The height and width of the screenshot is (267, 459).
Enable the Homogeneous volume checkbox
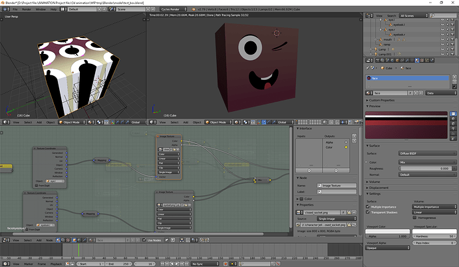(x=414, y=218)
